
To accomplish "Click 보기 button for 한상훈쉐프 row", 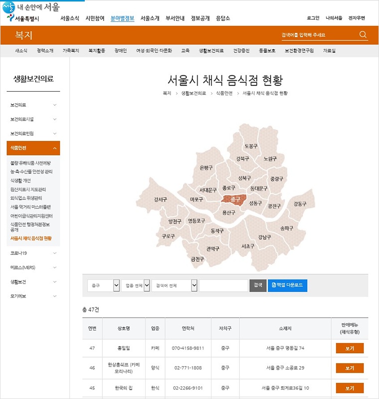I will (350, 368).
